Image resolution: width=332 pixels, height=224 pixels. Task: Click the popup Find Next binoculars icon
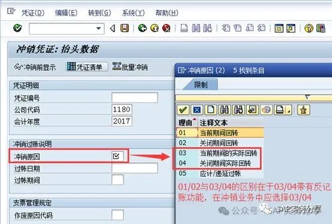(x=239, y=110)
